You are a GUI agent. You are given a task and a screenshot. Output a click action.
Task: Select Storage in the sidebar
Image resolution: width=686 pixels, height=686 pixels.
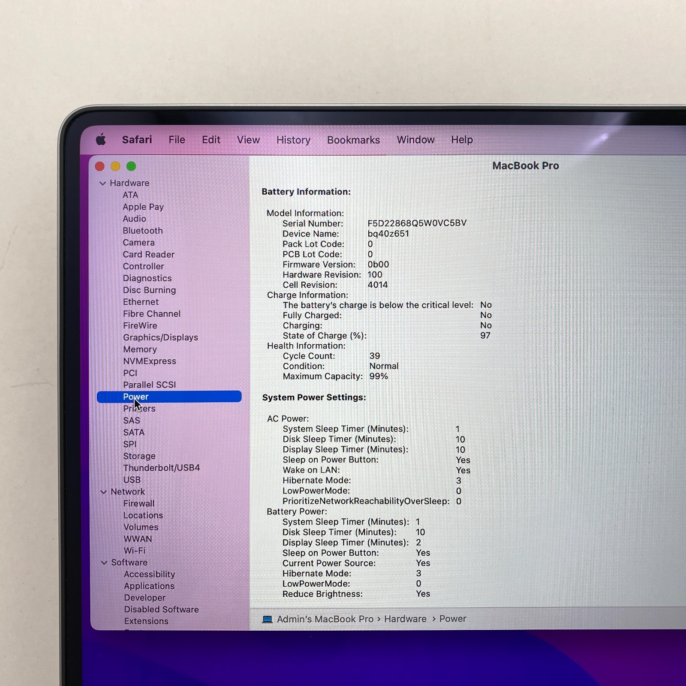click(x=139, y=456)
